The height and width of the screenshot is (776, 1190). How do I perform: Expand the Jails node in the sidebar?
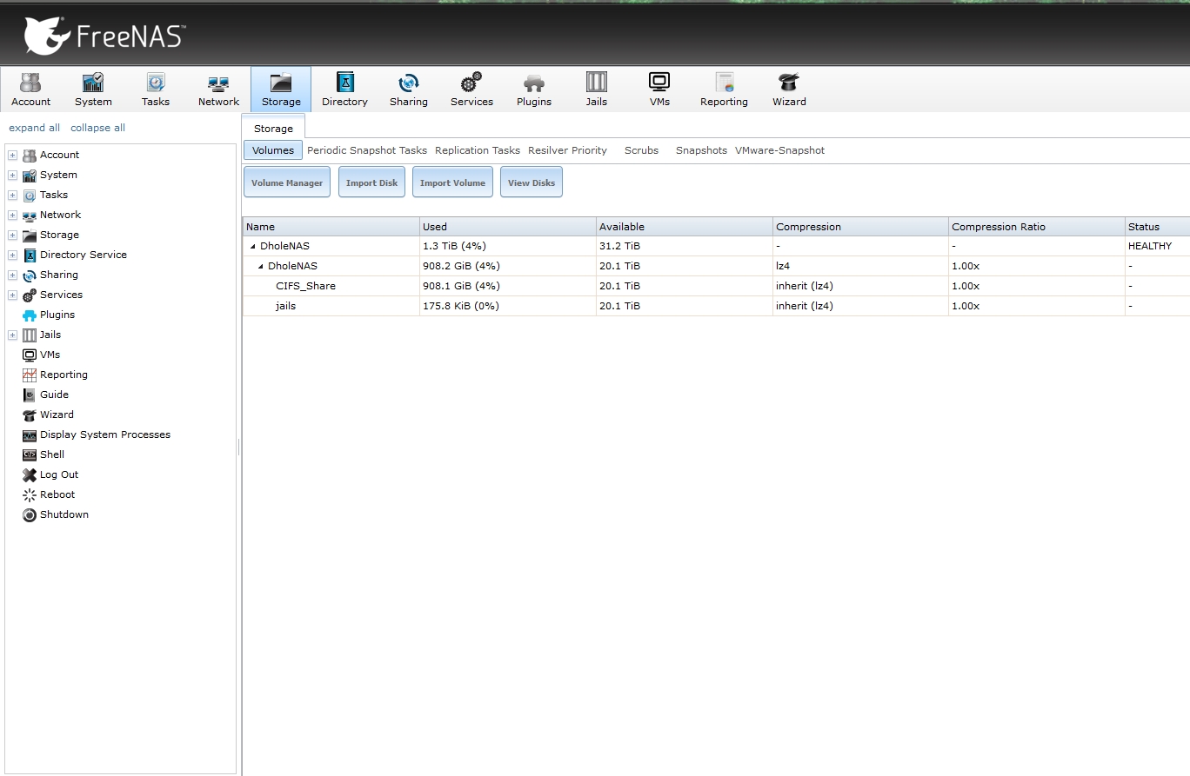(12, 335)
